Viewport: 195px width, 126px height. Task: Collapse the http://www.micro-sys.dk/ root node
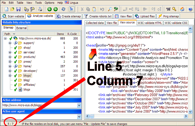point(5,38)
